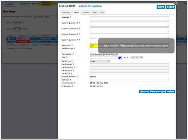188x140 pixels.
Task: Open highlighted Bookings menu item
Action: (x=46, y=4)
